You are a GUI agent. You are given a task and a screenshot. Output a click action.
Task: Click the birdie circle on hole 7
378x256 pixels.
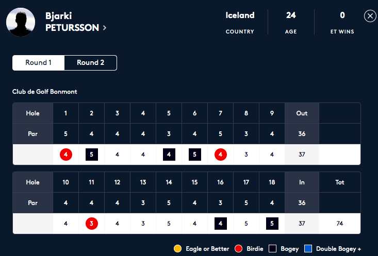221,155
